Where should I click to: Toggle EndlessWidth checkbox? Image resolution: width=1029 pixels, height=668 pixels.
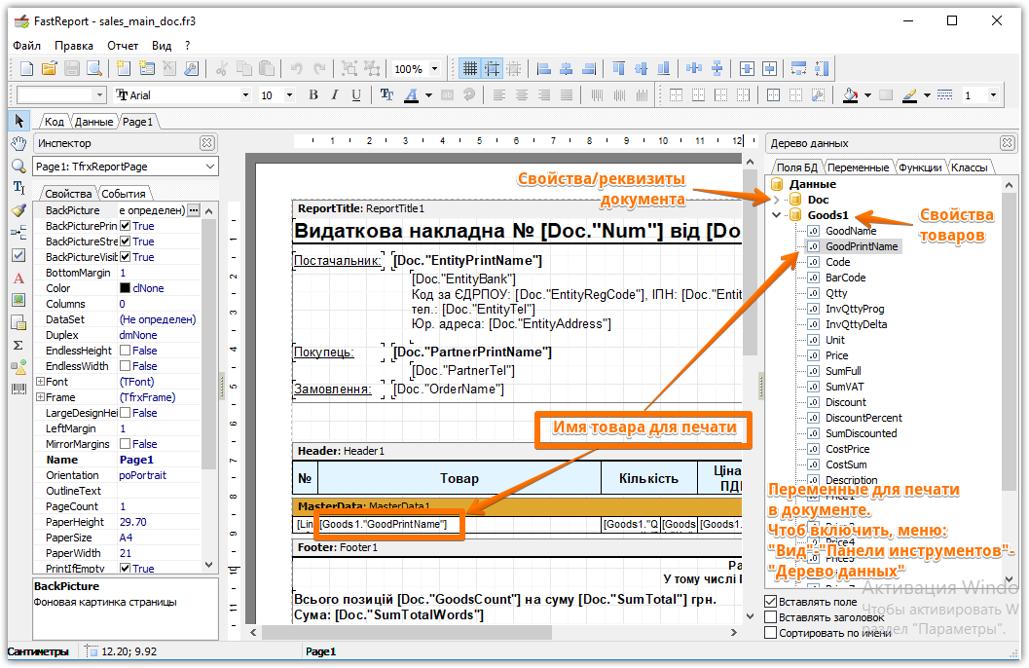pos(126,366)
